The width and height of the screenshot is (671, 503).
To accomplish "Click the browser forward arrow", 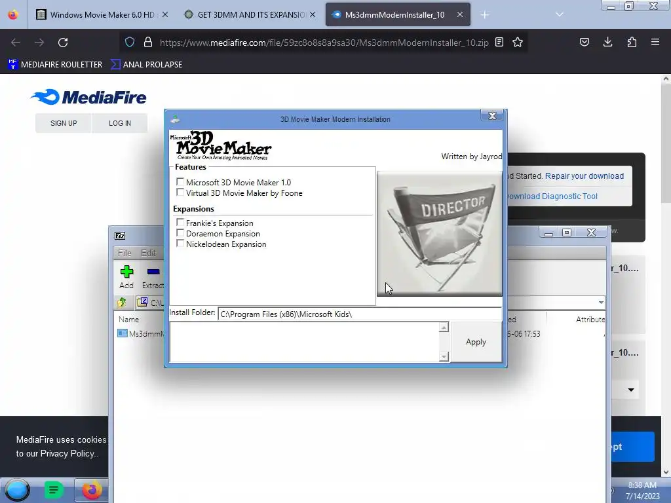I will [39, 43].
